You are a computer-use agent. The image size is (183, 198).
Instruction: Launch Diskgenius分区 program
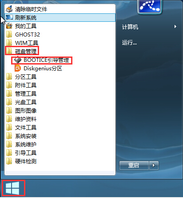point(38,69)
